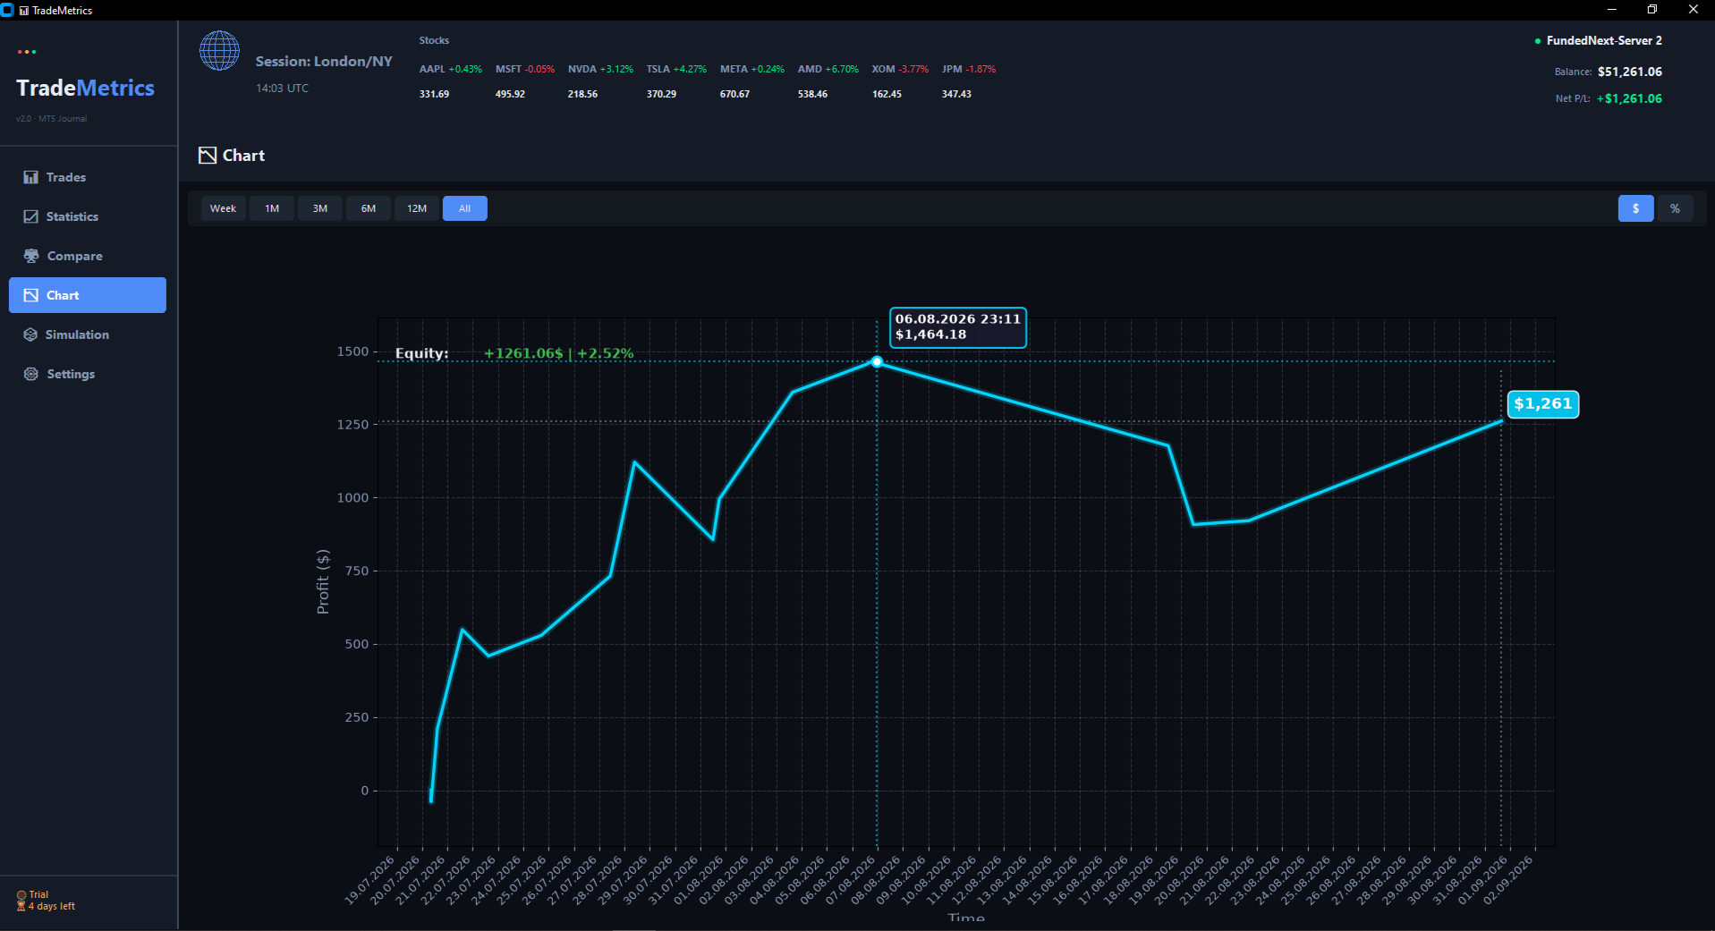Click the XOM -3.77% ticker
Viewport: 1715px width, 931px height.
tap(900, 69)
